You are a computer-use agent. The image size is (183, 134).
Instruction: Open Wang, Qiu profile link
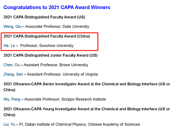12,26
